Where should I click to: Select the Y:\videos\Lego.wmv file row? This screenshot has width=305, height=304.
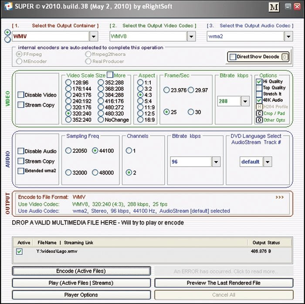click(x=152, y=251)
